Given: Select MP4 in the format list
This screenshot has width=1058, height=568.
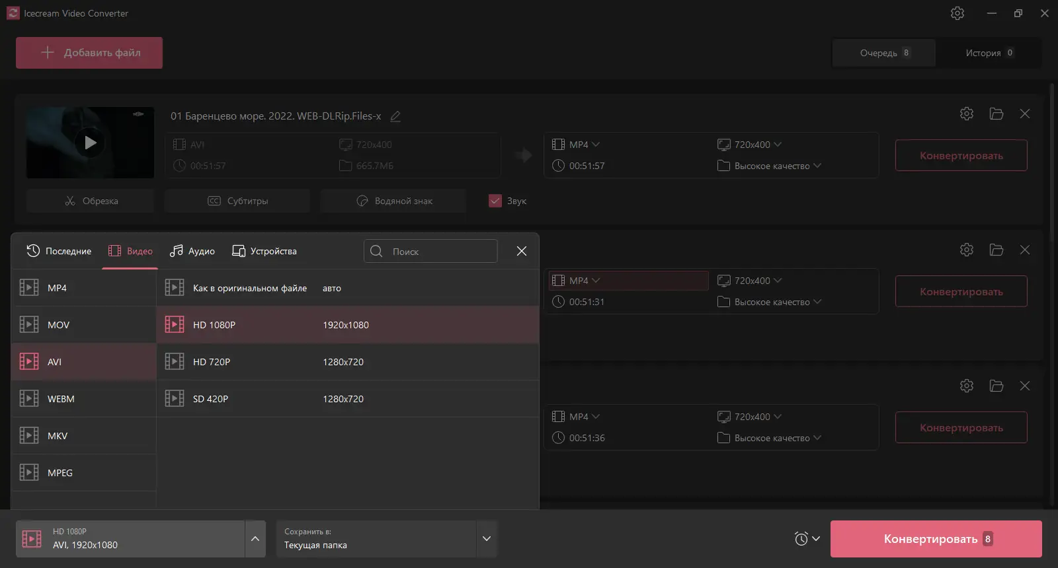Looking at the screenshot, I should click(84, 288).
